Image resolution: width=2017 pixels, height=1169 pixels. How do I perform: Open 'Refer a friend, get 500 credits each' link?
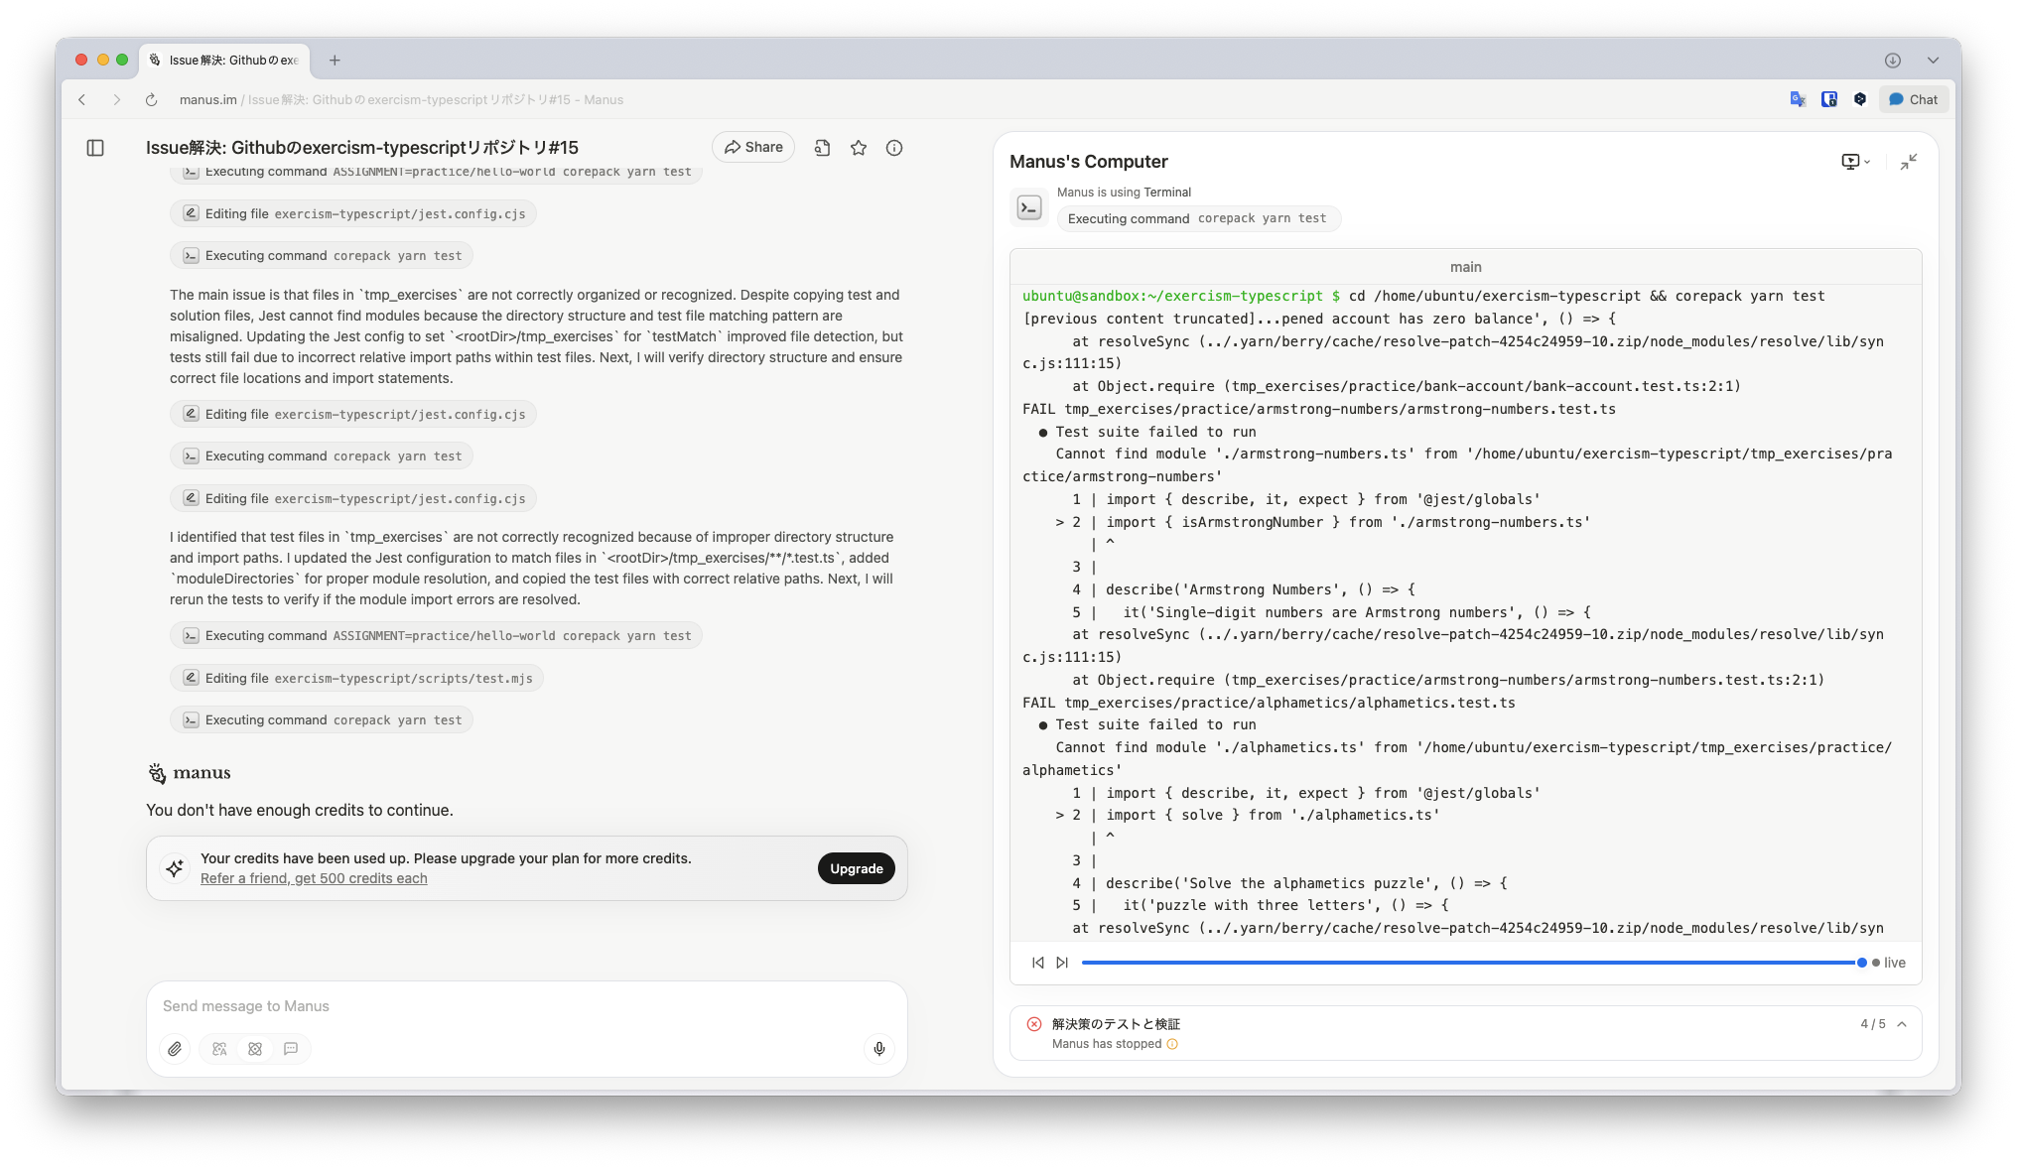click(x=314, y=878)
